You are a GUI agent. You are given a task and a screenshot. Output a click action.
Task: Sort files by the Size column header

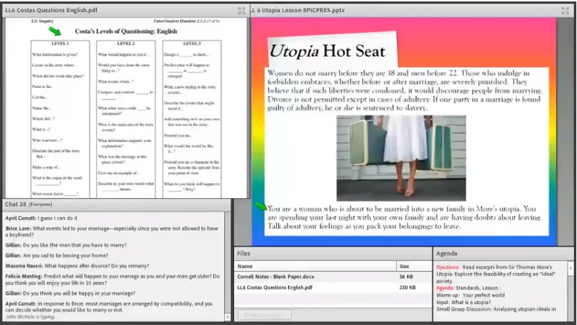[x=413, y=266]
